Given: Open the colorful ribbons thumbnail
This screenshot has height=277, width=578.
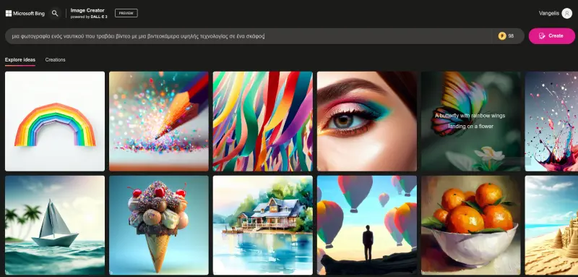Looking at the screenshot, I should [x=263, y=122].
